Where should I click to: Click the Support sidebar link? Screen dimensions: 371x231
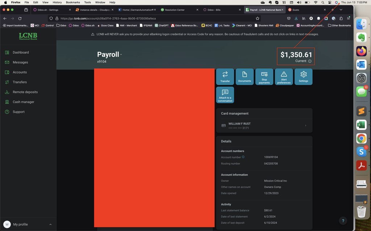tap(18, 112)
